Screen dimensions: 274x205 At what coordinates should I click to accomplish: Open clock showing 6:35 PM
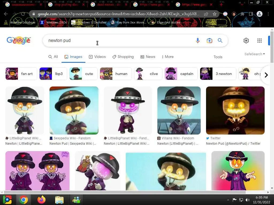coord(262,200)
